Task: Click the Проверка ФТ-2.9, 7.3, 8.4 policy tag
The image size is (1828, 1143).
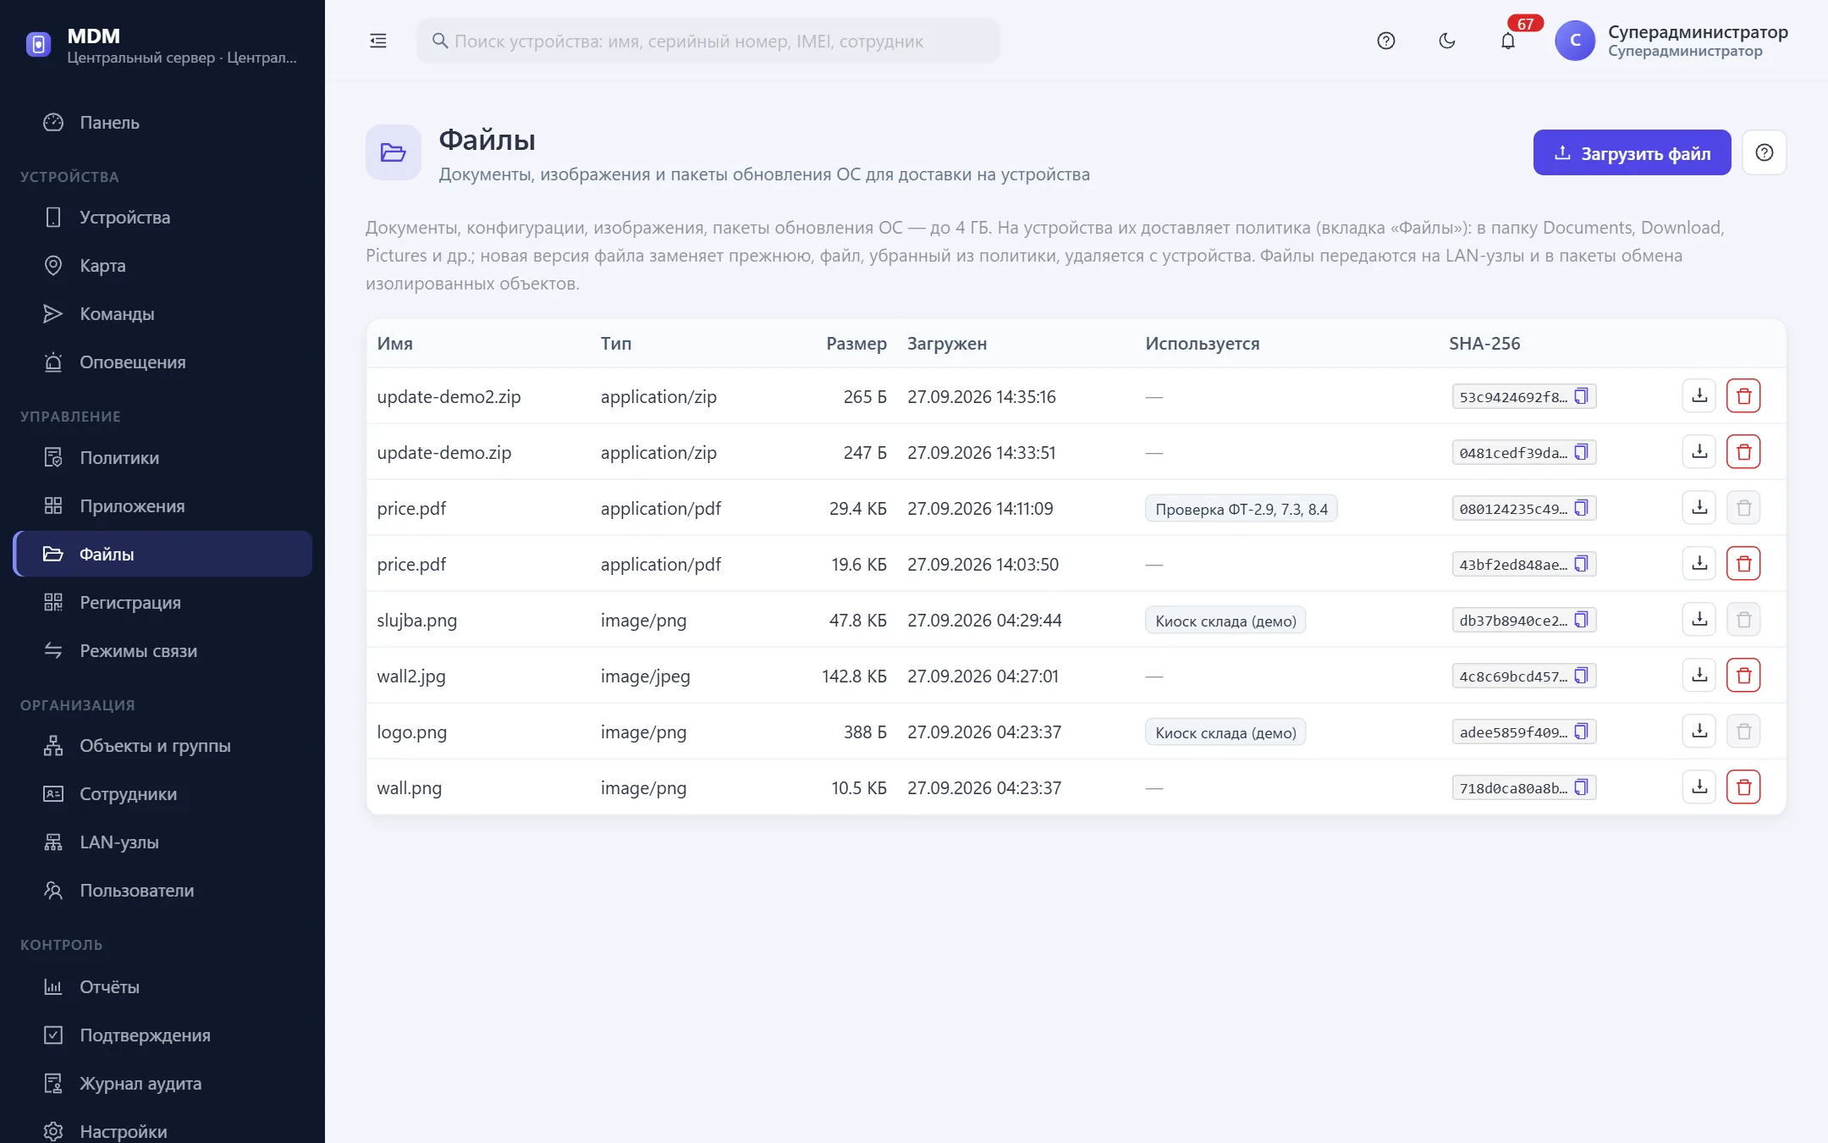Action: (x=1241, y=509)
